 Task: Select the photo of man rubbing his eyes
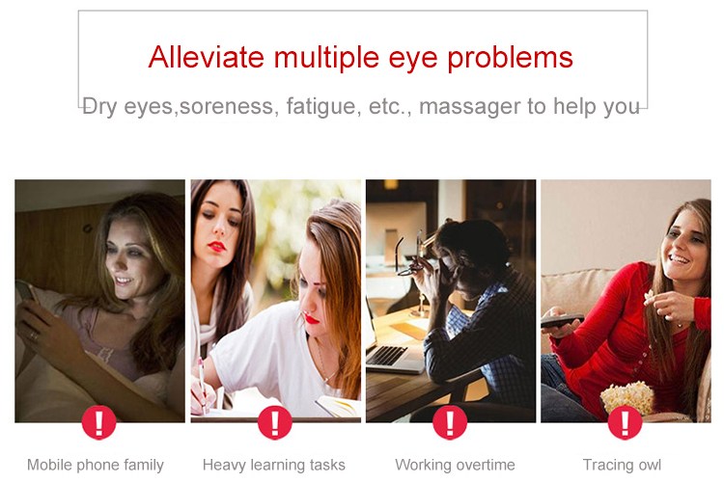pos(451,301)
